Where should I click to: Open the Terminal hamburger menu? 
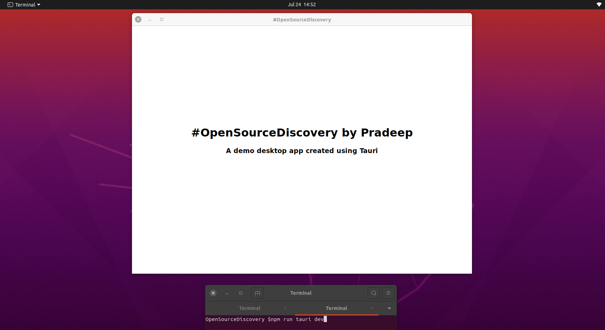click(388, 293)
